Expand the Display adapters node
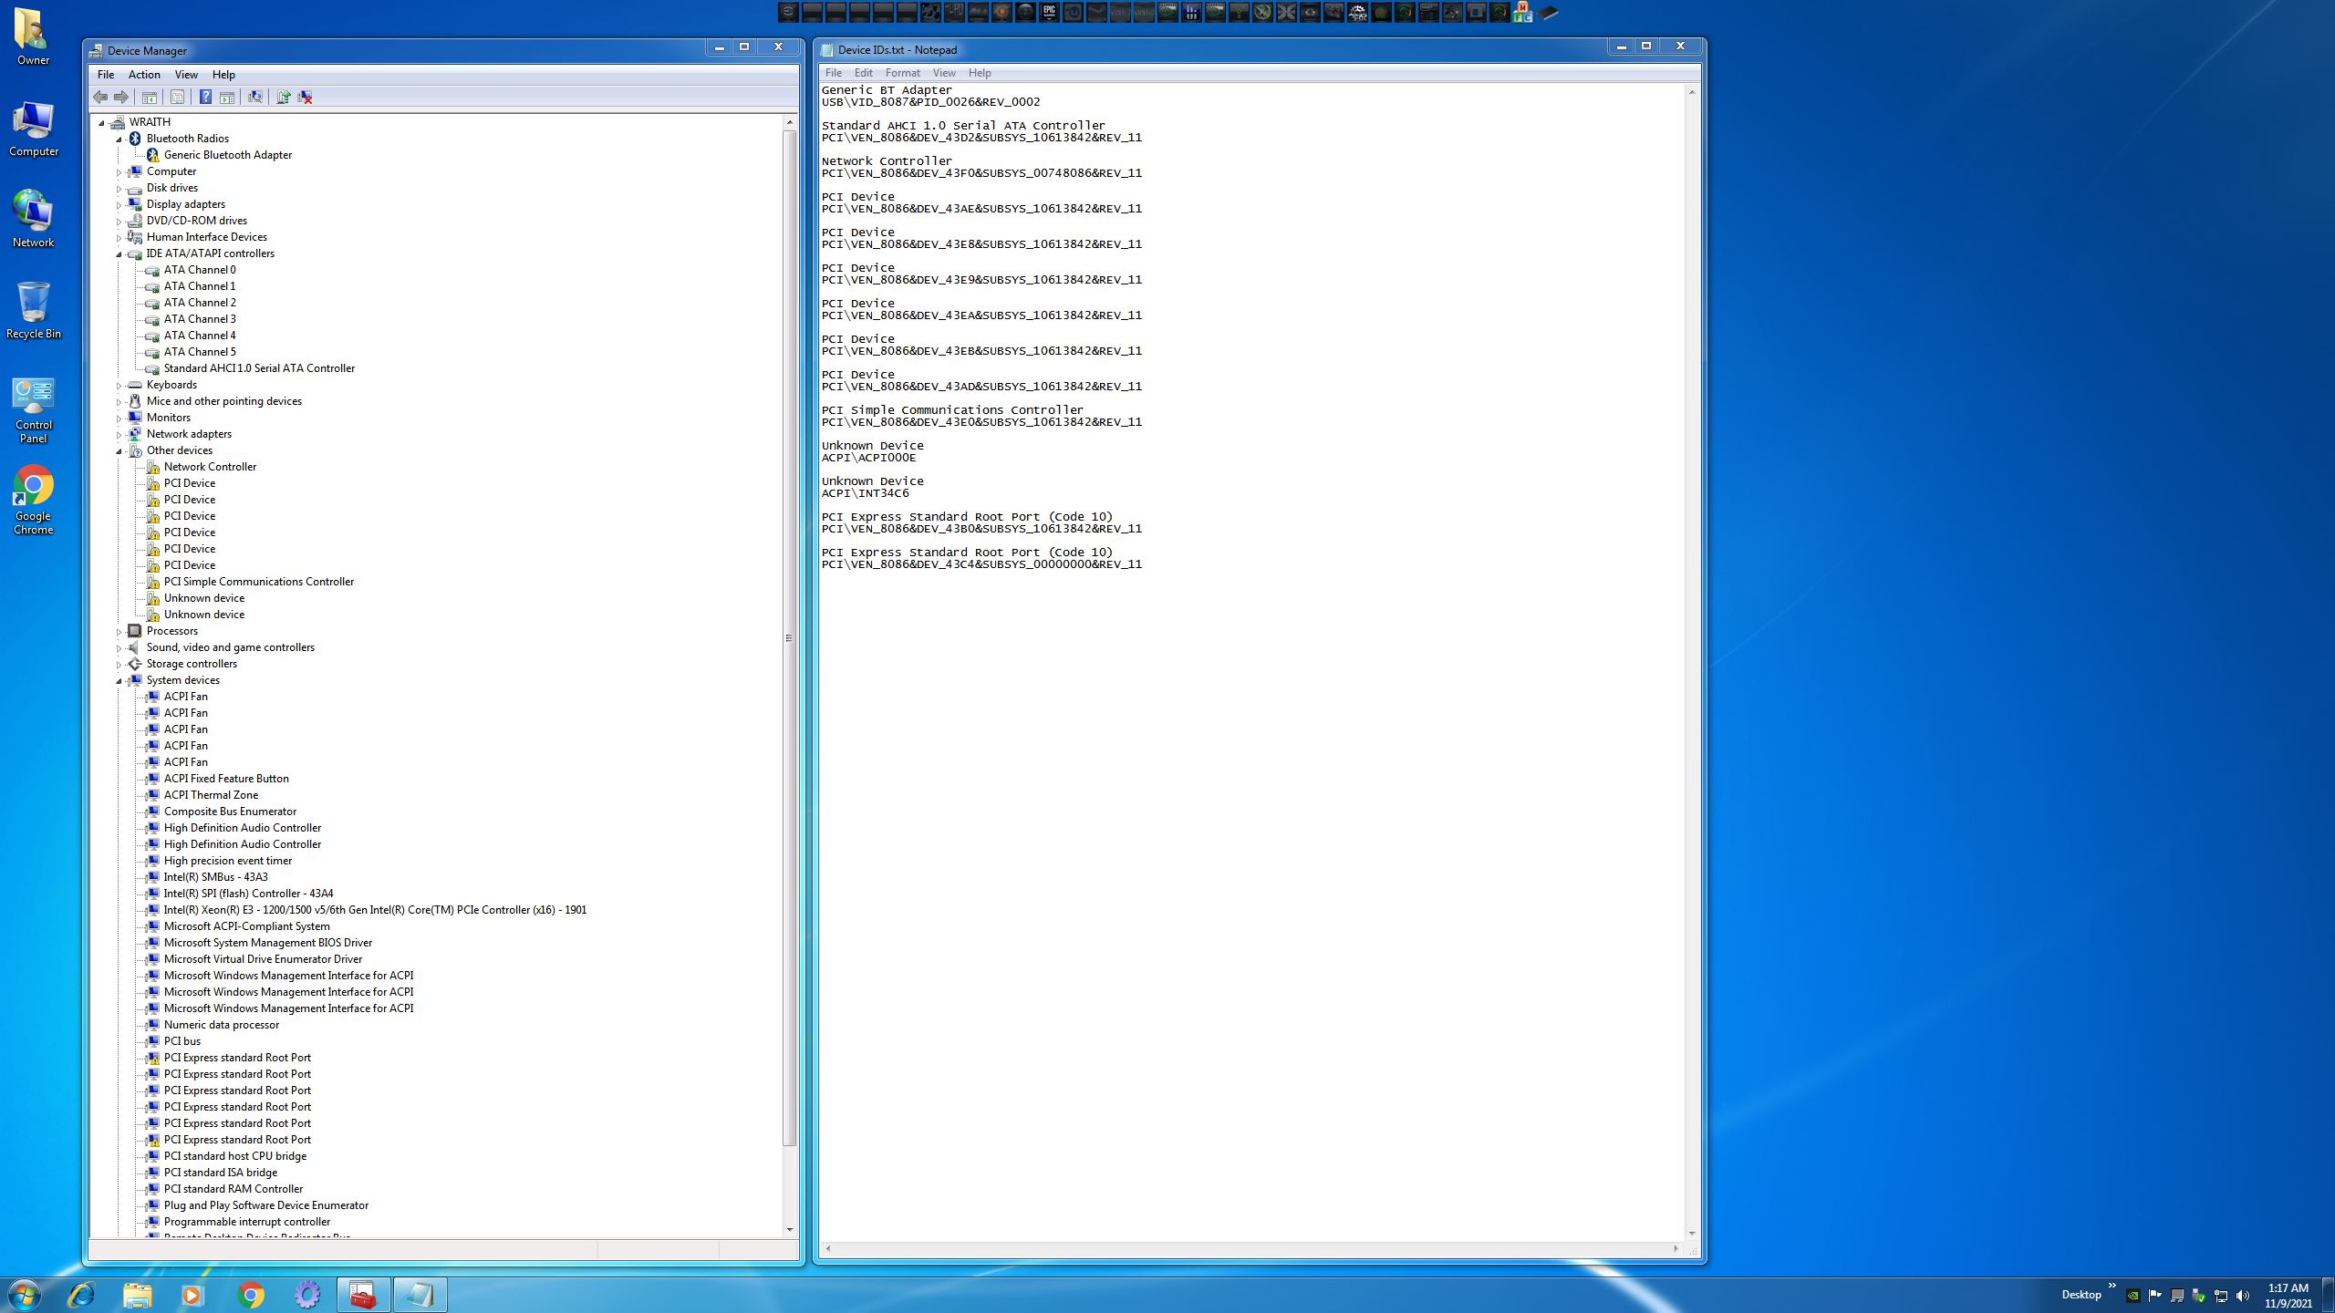2335x1313 pixels. click(119, 205)
